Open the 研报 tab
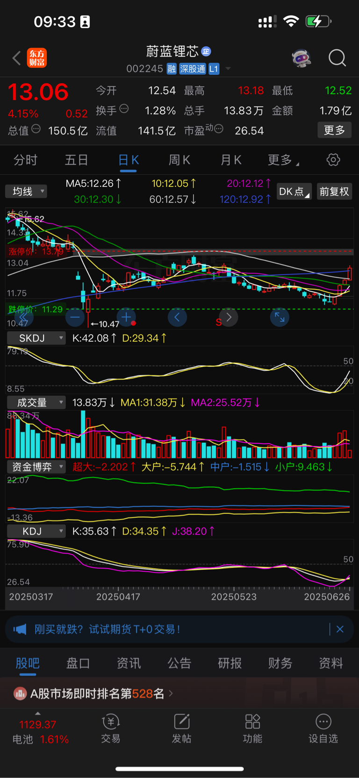This screenshot has width=359, height=778. coord(230,663)
